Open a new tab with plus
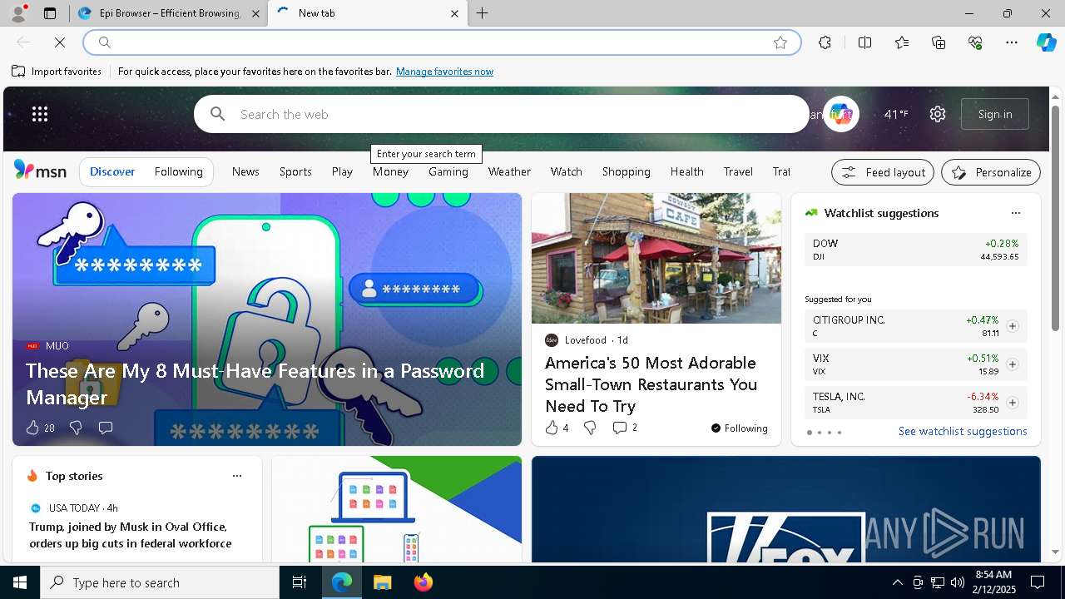1065x599 pixels. pos(482,13)
